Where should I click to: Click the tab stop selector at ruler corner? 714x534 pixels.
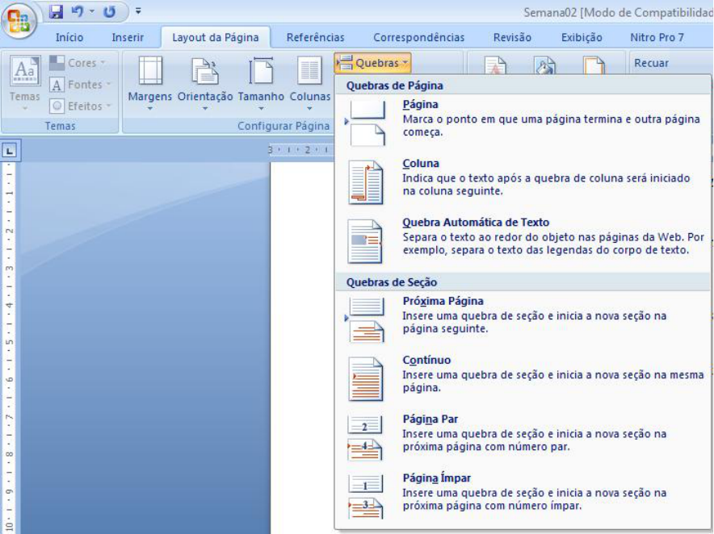coord(10,150)
